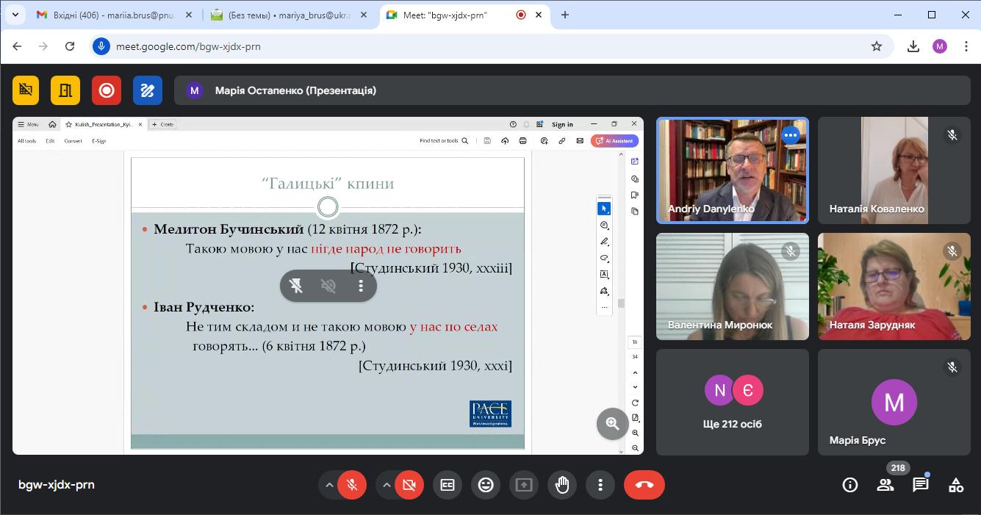Turn on closed captions
Screen dimensions: 981x515
tap(448, 485)
